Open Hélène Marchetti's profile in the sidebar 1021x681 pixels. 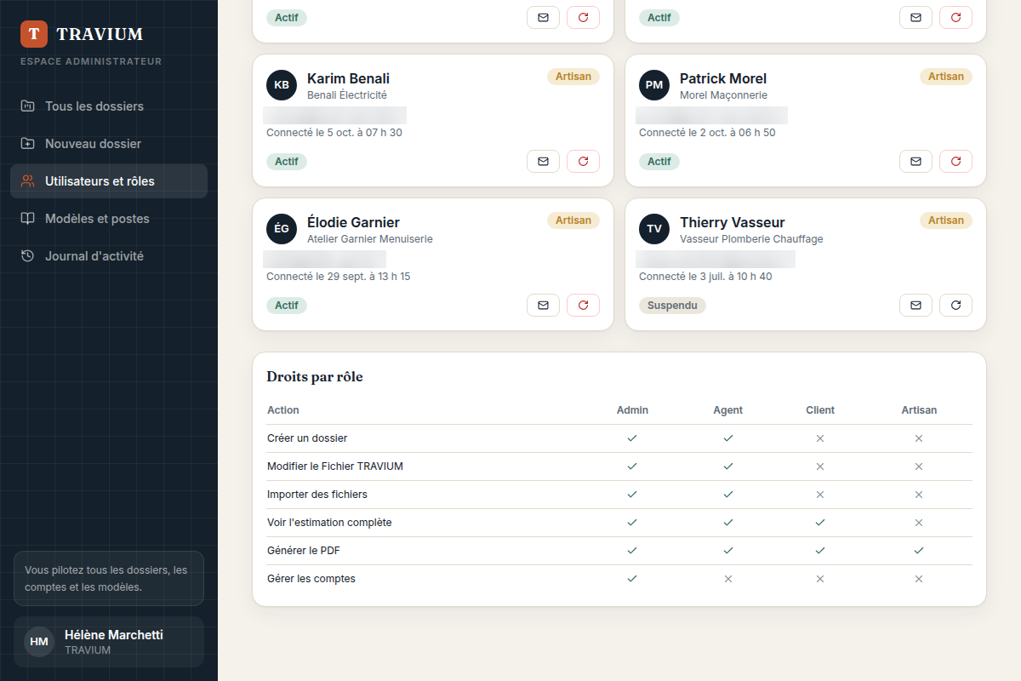click(x=109, y=642)
